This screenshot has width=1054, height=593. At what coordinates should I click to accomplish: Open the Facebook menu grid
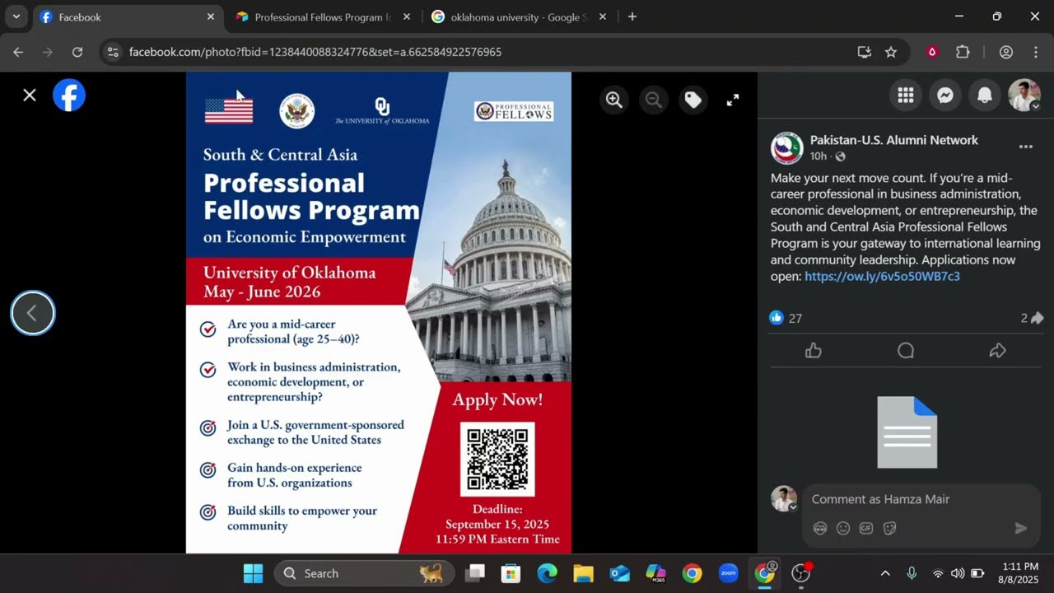tap(906, 96)
